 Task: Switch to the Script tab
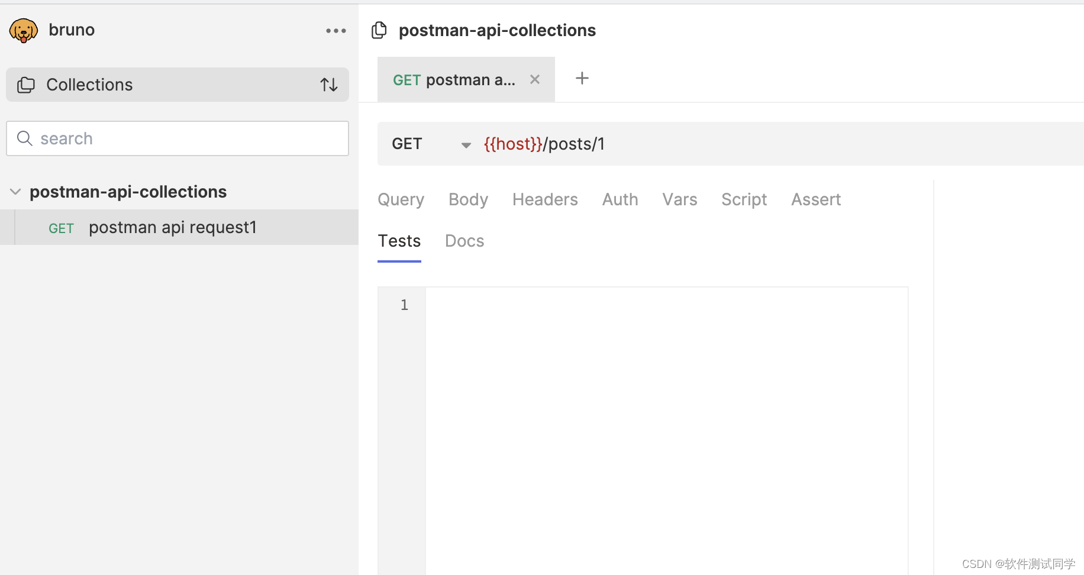[744, 199]
